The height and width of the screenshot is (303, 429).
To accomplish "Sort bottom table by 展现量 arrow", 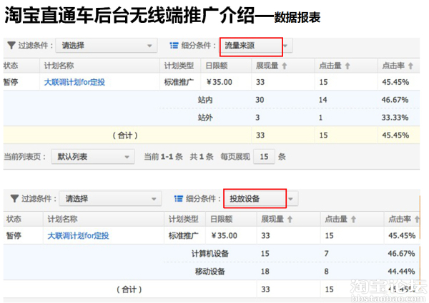I will click(290, 219).
